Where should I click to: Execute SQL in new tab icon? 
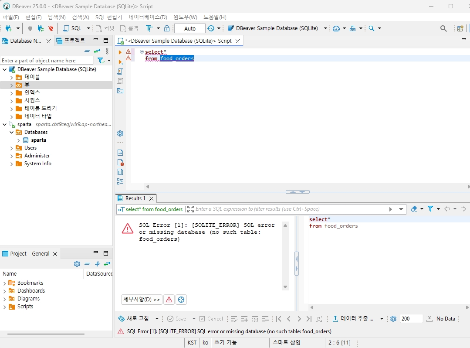pyautogui.click(x=121, y=62)
